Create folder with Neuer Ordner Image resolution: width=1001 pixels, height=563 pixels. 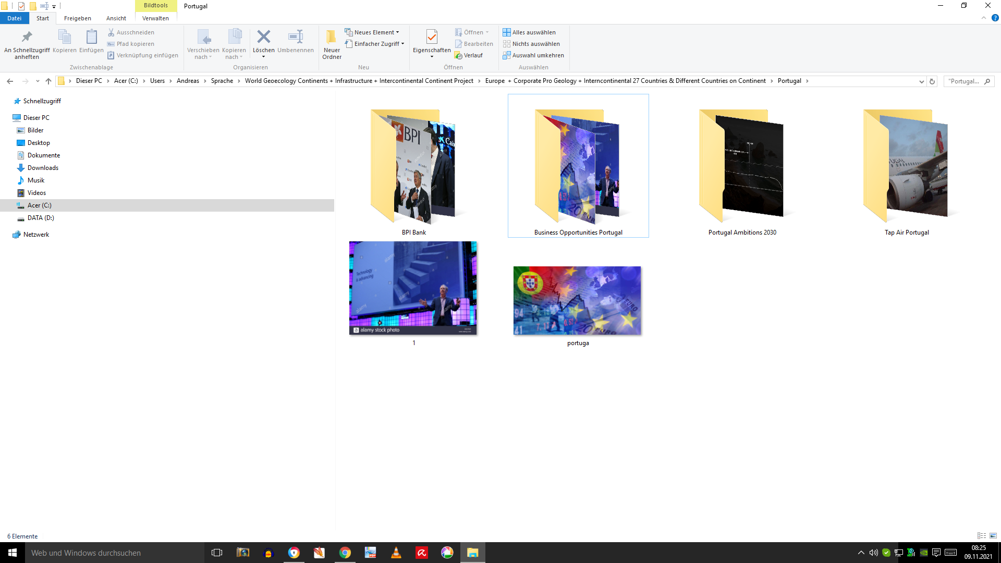click(x=332, y=44)
